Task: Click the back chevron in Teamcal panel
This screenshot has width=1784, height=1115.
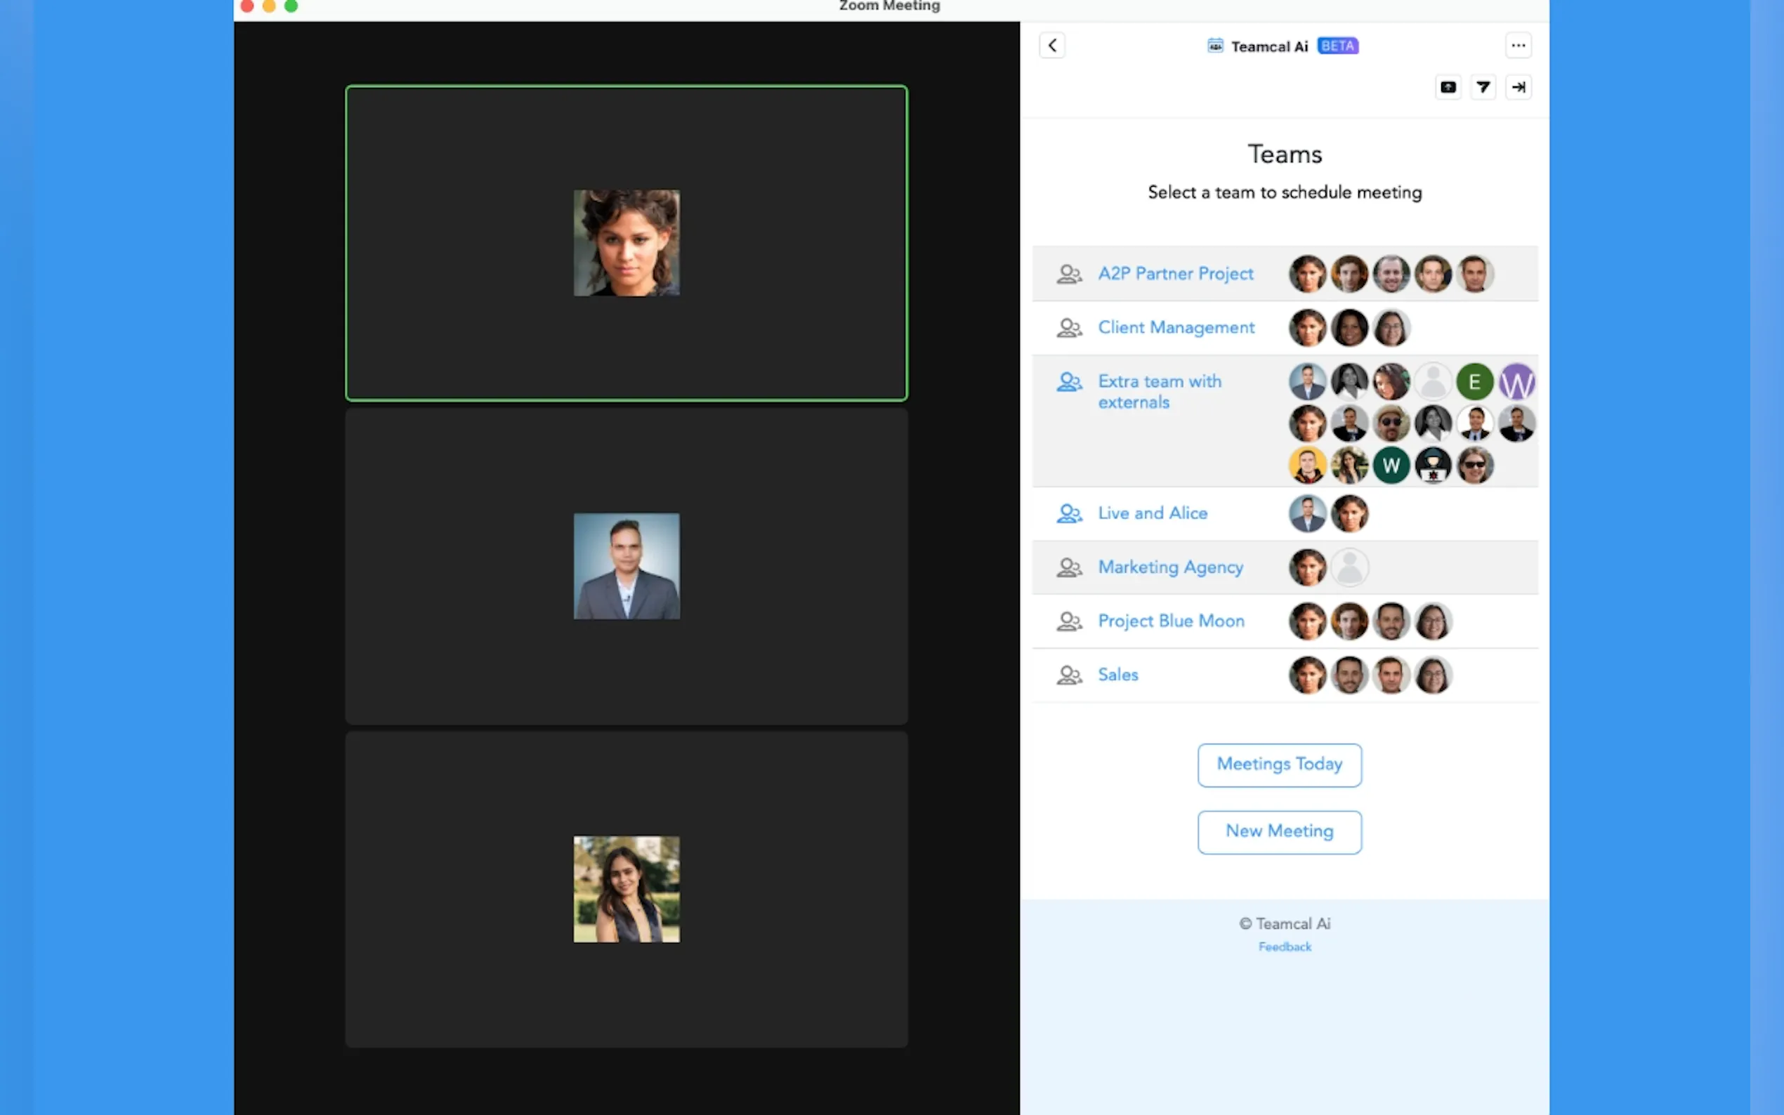Action: tap(1051, 46)
